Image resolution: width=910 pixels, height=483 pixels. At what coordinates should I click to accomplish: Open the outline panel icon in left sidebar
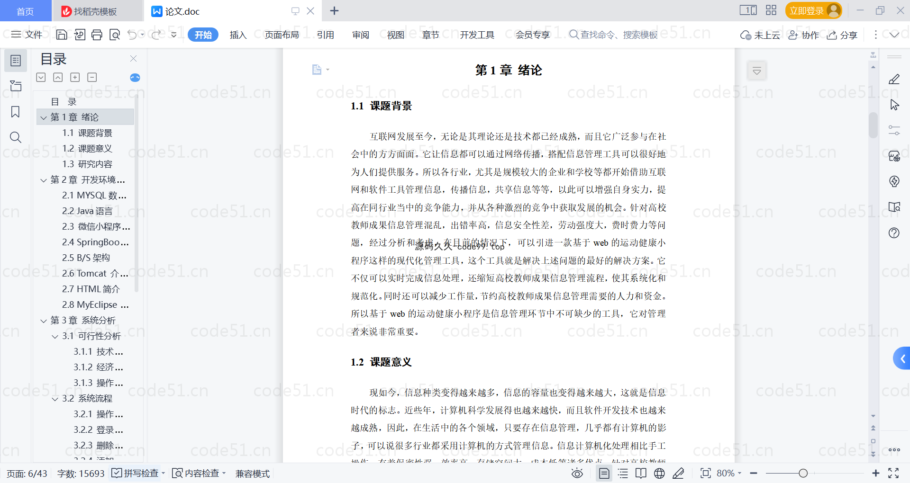point(16,61)
